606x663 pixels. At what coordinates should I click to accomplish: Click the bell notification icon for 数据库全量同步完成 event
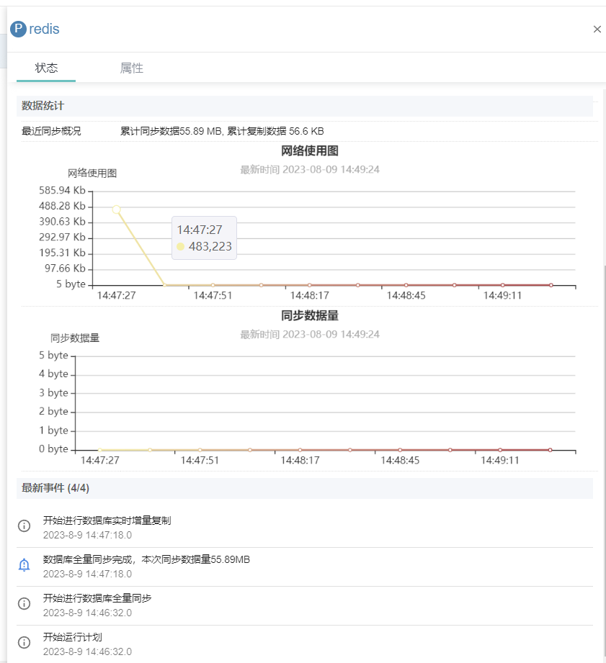(24, 565)
